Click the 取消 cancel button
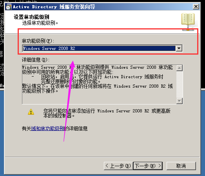 tap(181, 166)
